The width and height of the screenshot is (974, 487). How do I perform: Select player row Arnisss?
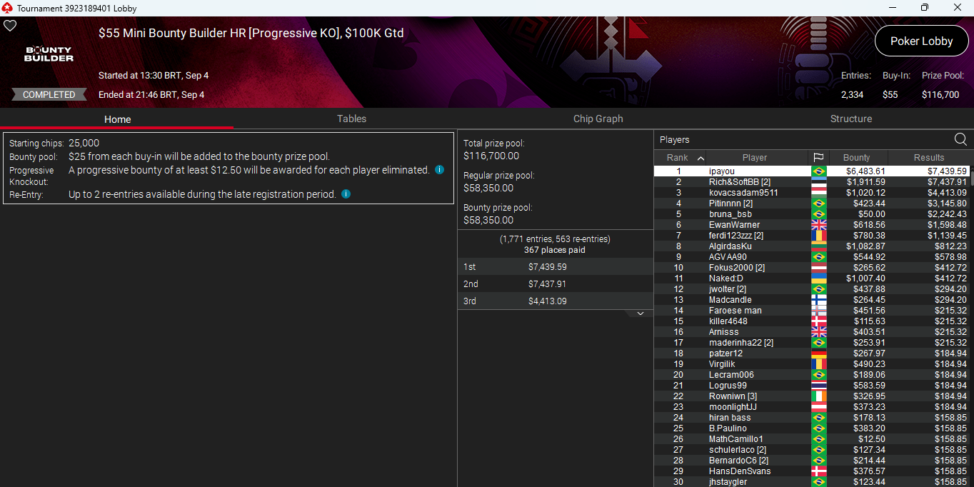click(x=811, y=332)
